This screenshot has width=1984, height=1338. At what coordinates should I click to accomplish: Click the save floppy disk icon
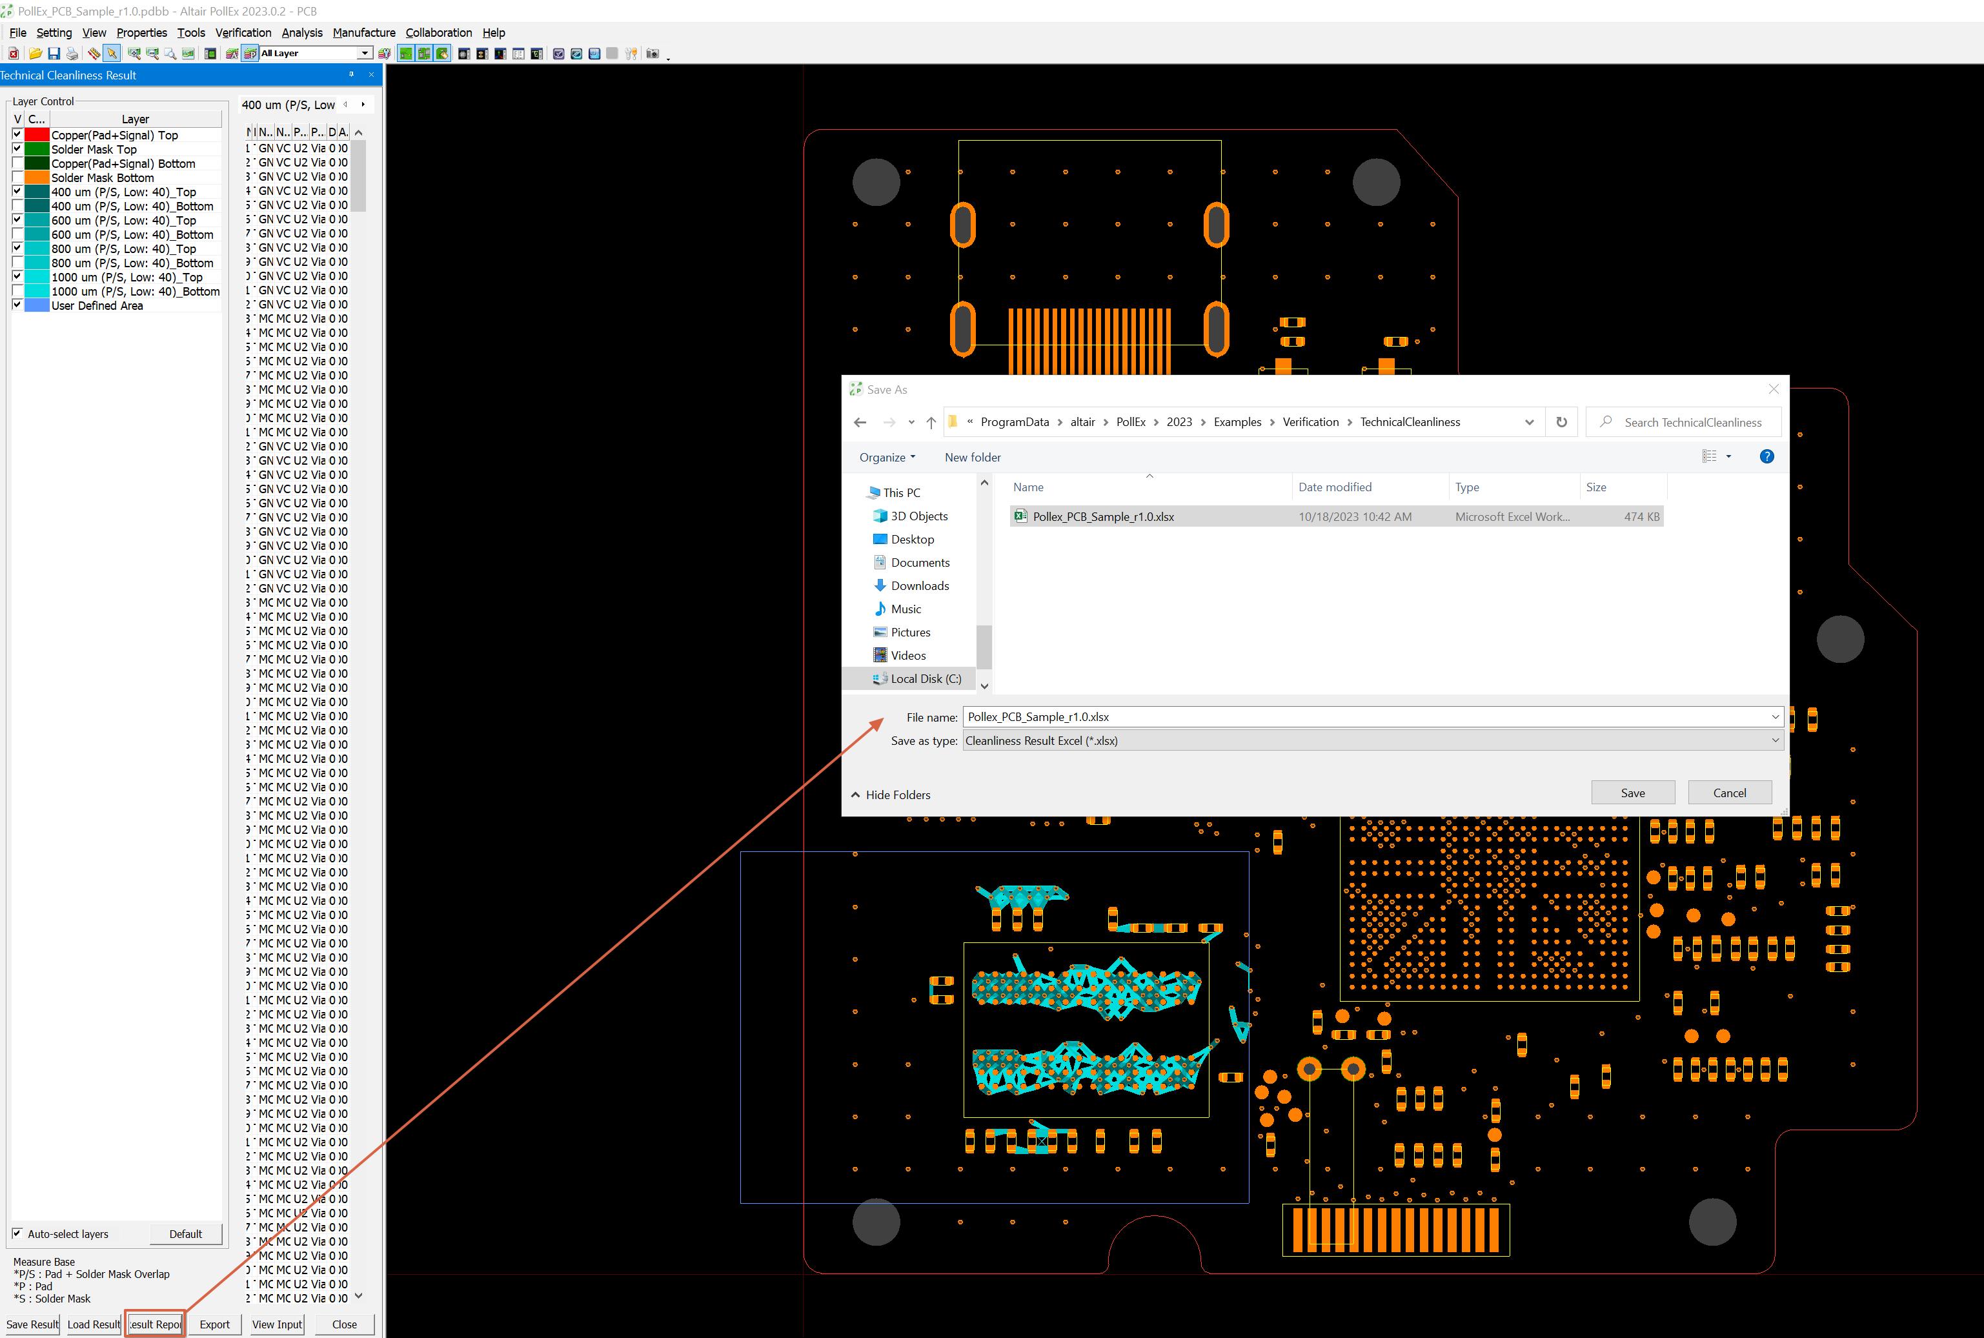point(53,54)
